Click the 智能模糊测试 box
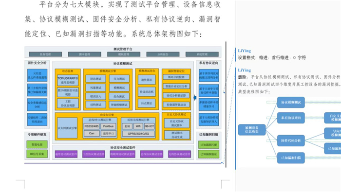Image resolution: width=341 pixels, height=192 pixels. [x=119, y=105]
